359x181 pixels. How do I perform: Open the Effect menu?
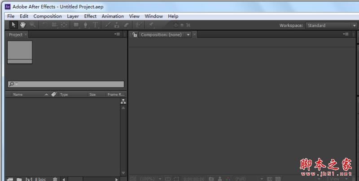click(x=90, y=16)
